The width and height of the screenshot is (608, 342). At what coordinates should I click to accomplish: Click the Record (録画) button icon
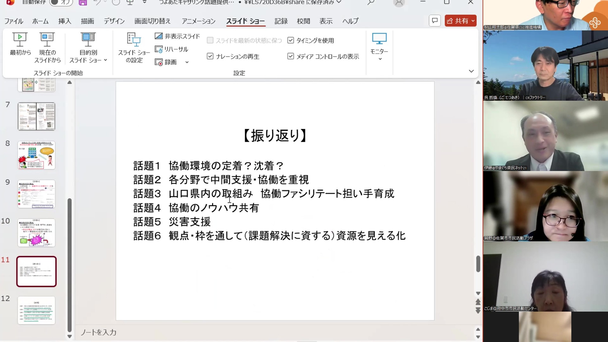point(159,62)
